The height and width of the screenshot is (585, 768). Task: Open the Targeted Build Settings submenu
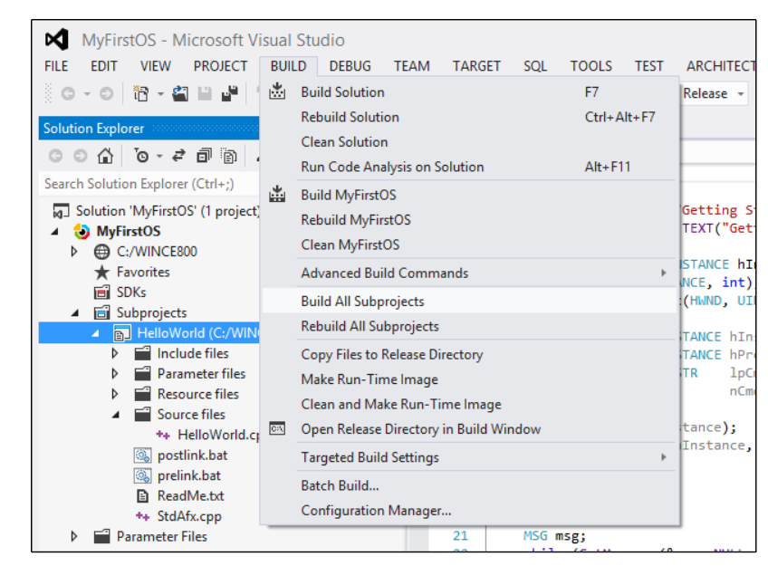click(469, 457)
